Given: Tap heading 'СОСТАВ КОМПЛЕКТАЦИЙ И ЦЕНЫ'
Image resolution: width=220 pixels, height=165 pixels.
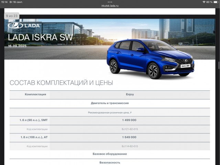Looking at the screenshot, I should (61, 82).
